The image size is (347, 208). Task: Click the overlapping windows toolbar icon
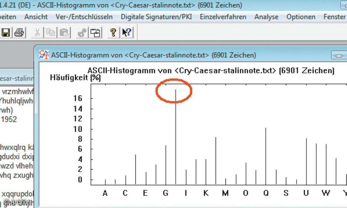(x=95, y=33)
